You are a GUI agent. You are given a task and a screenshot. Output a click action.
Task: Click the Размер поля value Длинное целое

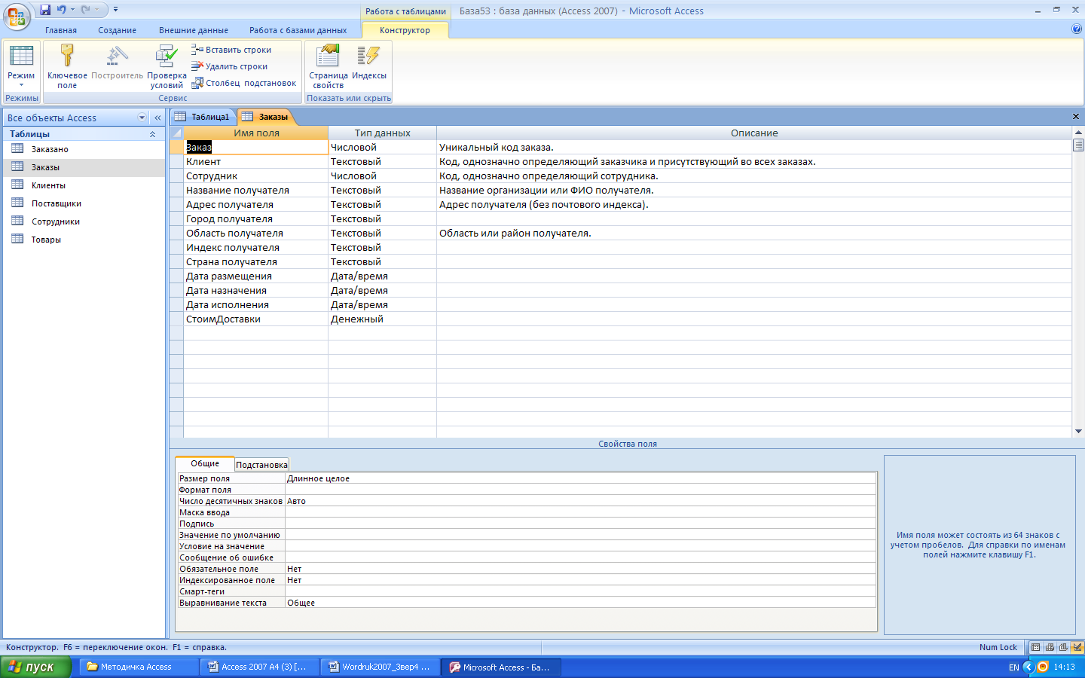point(580,478)
